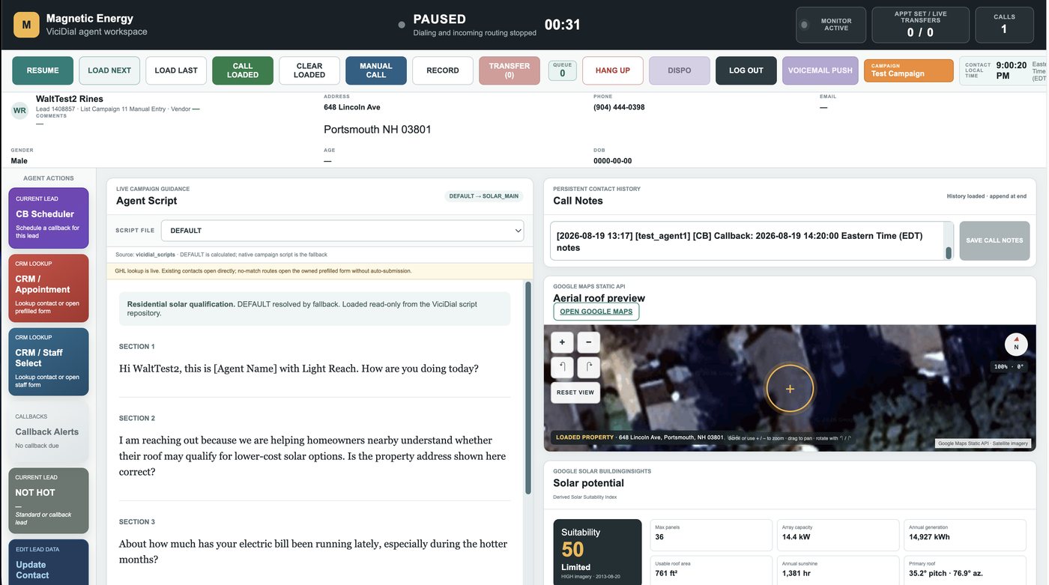The image size is (1049, 585).
Task: Click the contact local time 9:00:20 PM
Action: 1011,70
